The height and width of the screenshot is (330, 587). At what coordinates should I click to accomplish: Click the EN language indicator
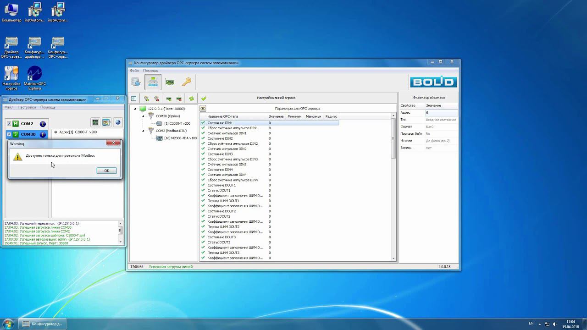click(x=531, y=324)
